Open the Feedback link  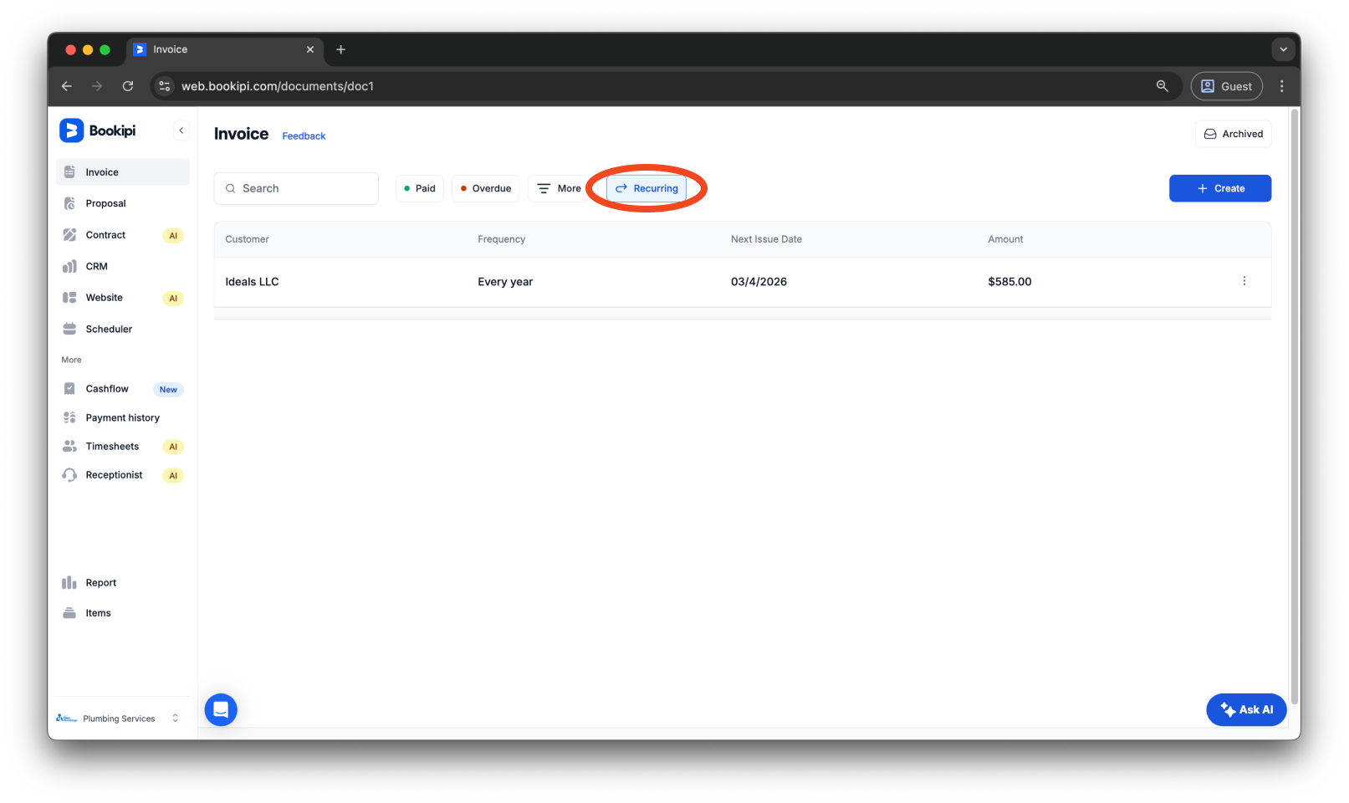click(303, 136)
